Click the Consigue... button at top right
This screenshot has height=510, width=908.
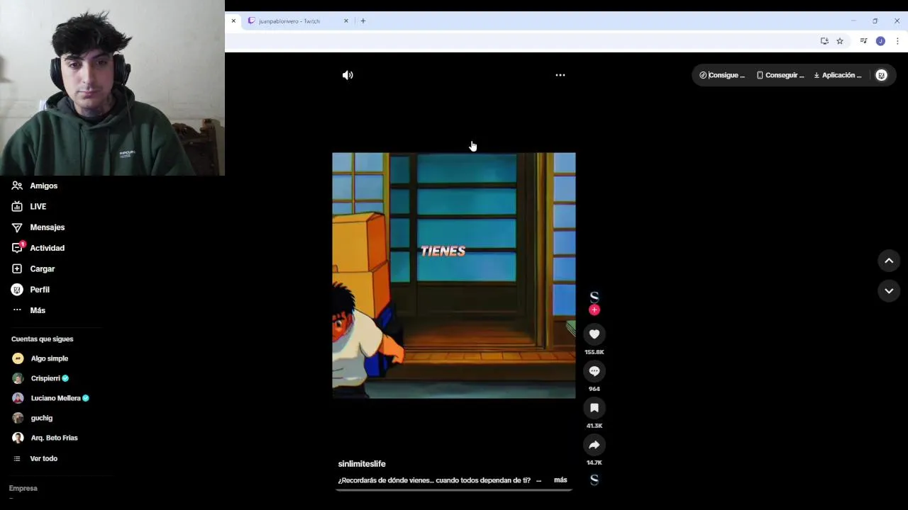pyautogui.click(x=722, y=75)
